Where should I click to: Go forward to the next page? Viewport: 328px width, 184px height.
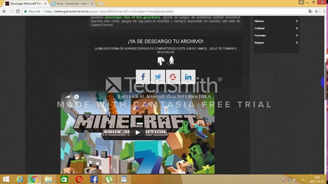11,11
